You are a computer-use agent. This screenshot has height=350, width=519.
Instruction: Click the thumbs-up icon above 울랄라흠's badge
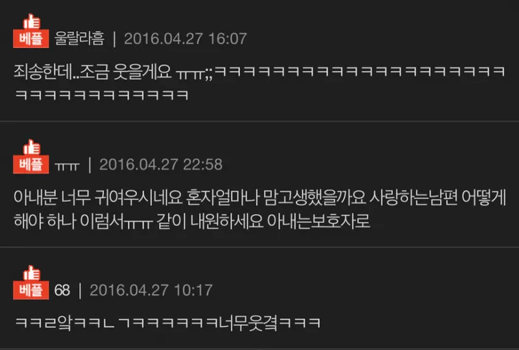(x=31, y=21)
